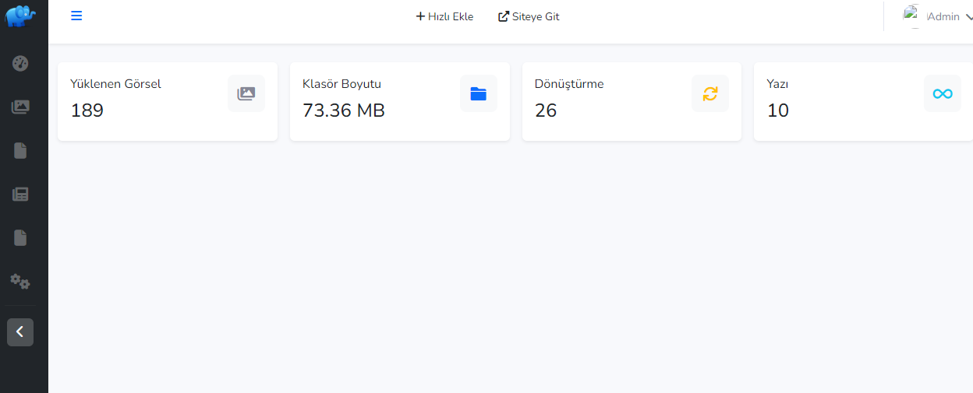Viewport: 973px width, 393px height.
Task: Open the dashboard gauge icon in sidebar
Action: click(x=20, y=63)
